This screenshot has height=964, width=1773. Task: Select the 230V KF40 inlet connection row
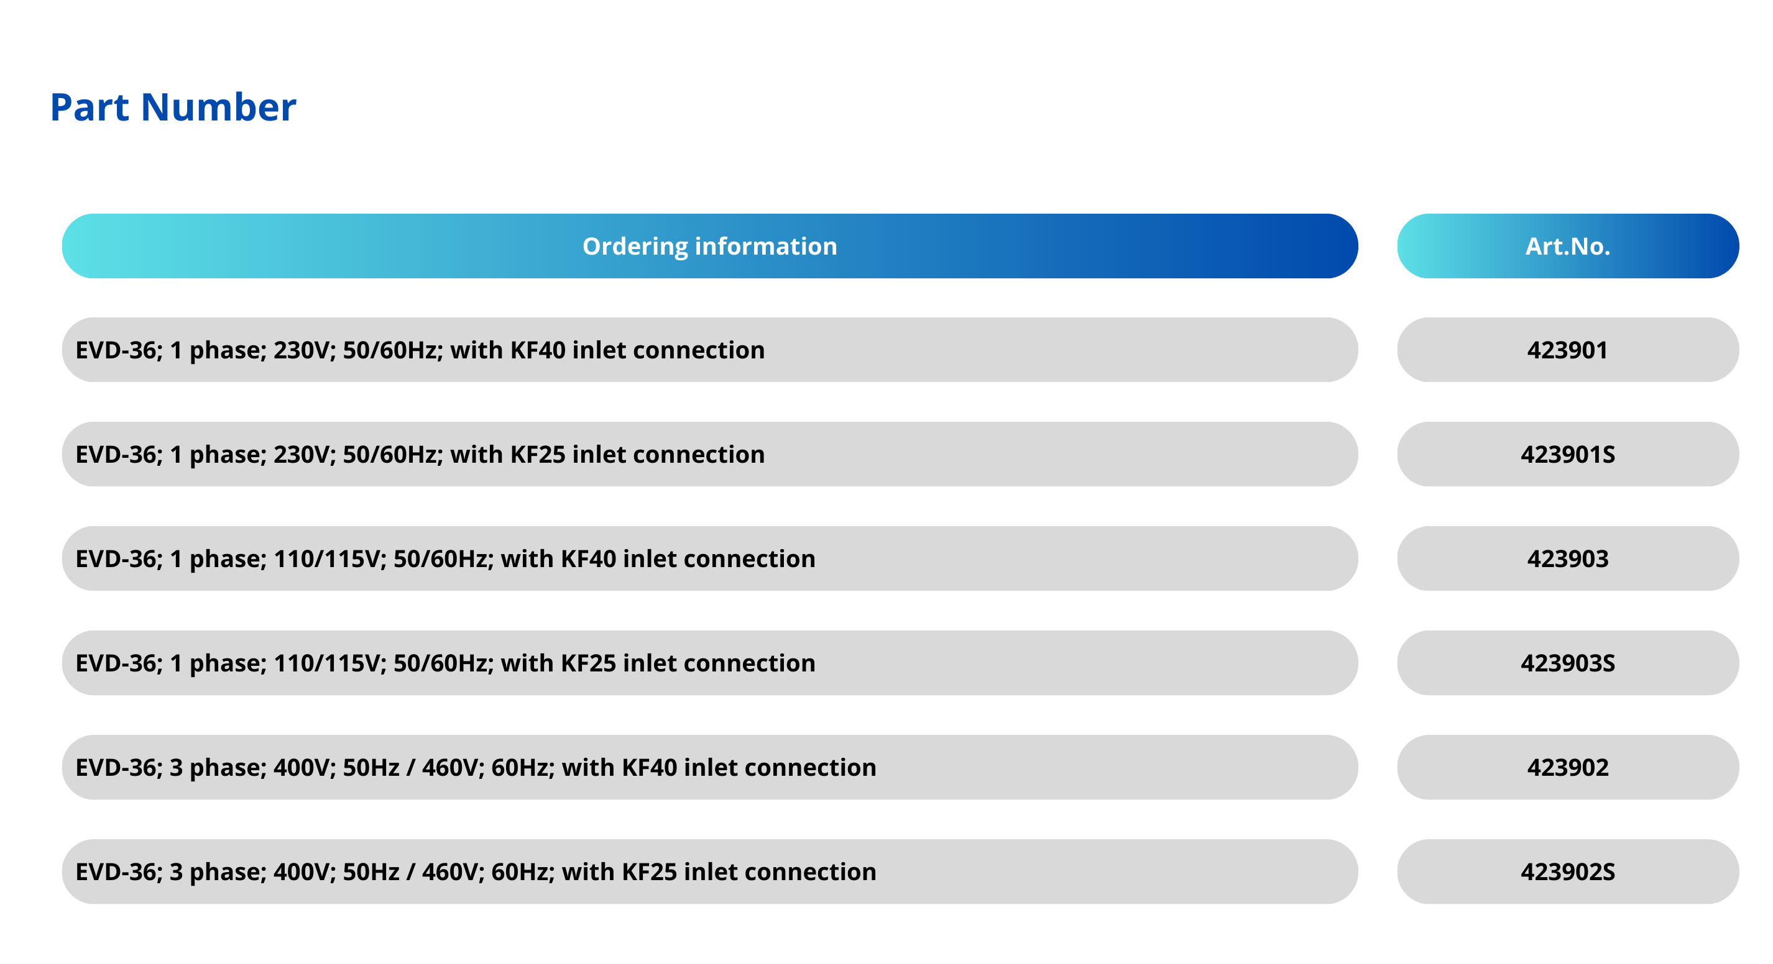point(709,350)
